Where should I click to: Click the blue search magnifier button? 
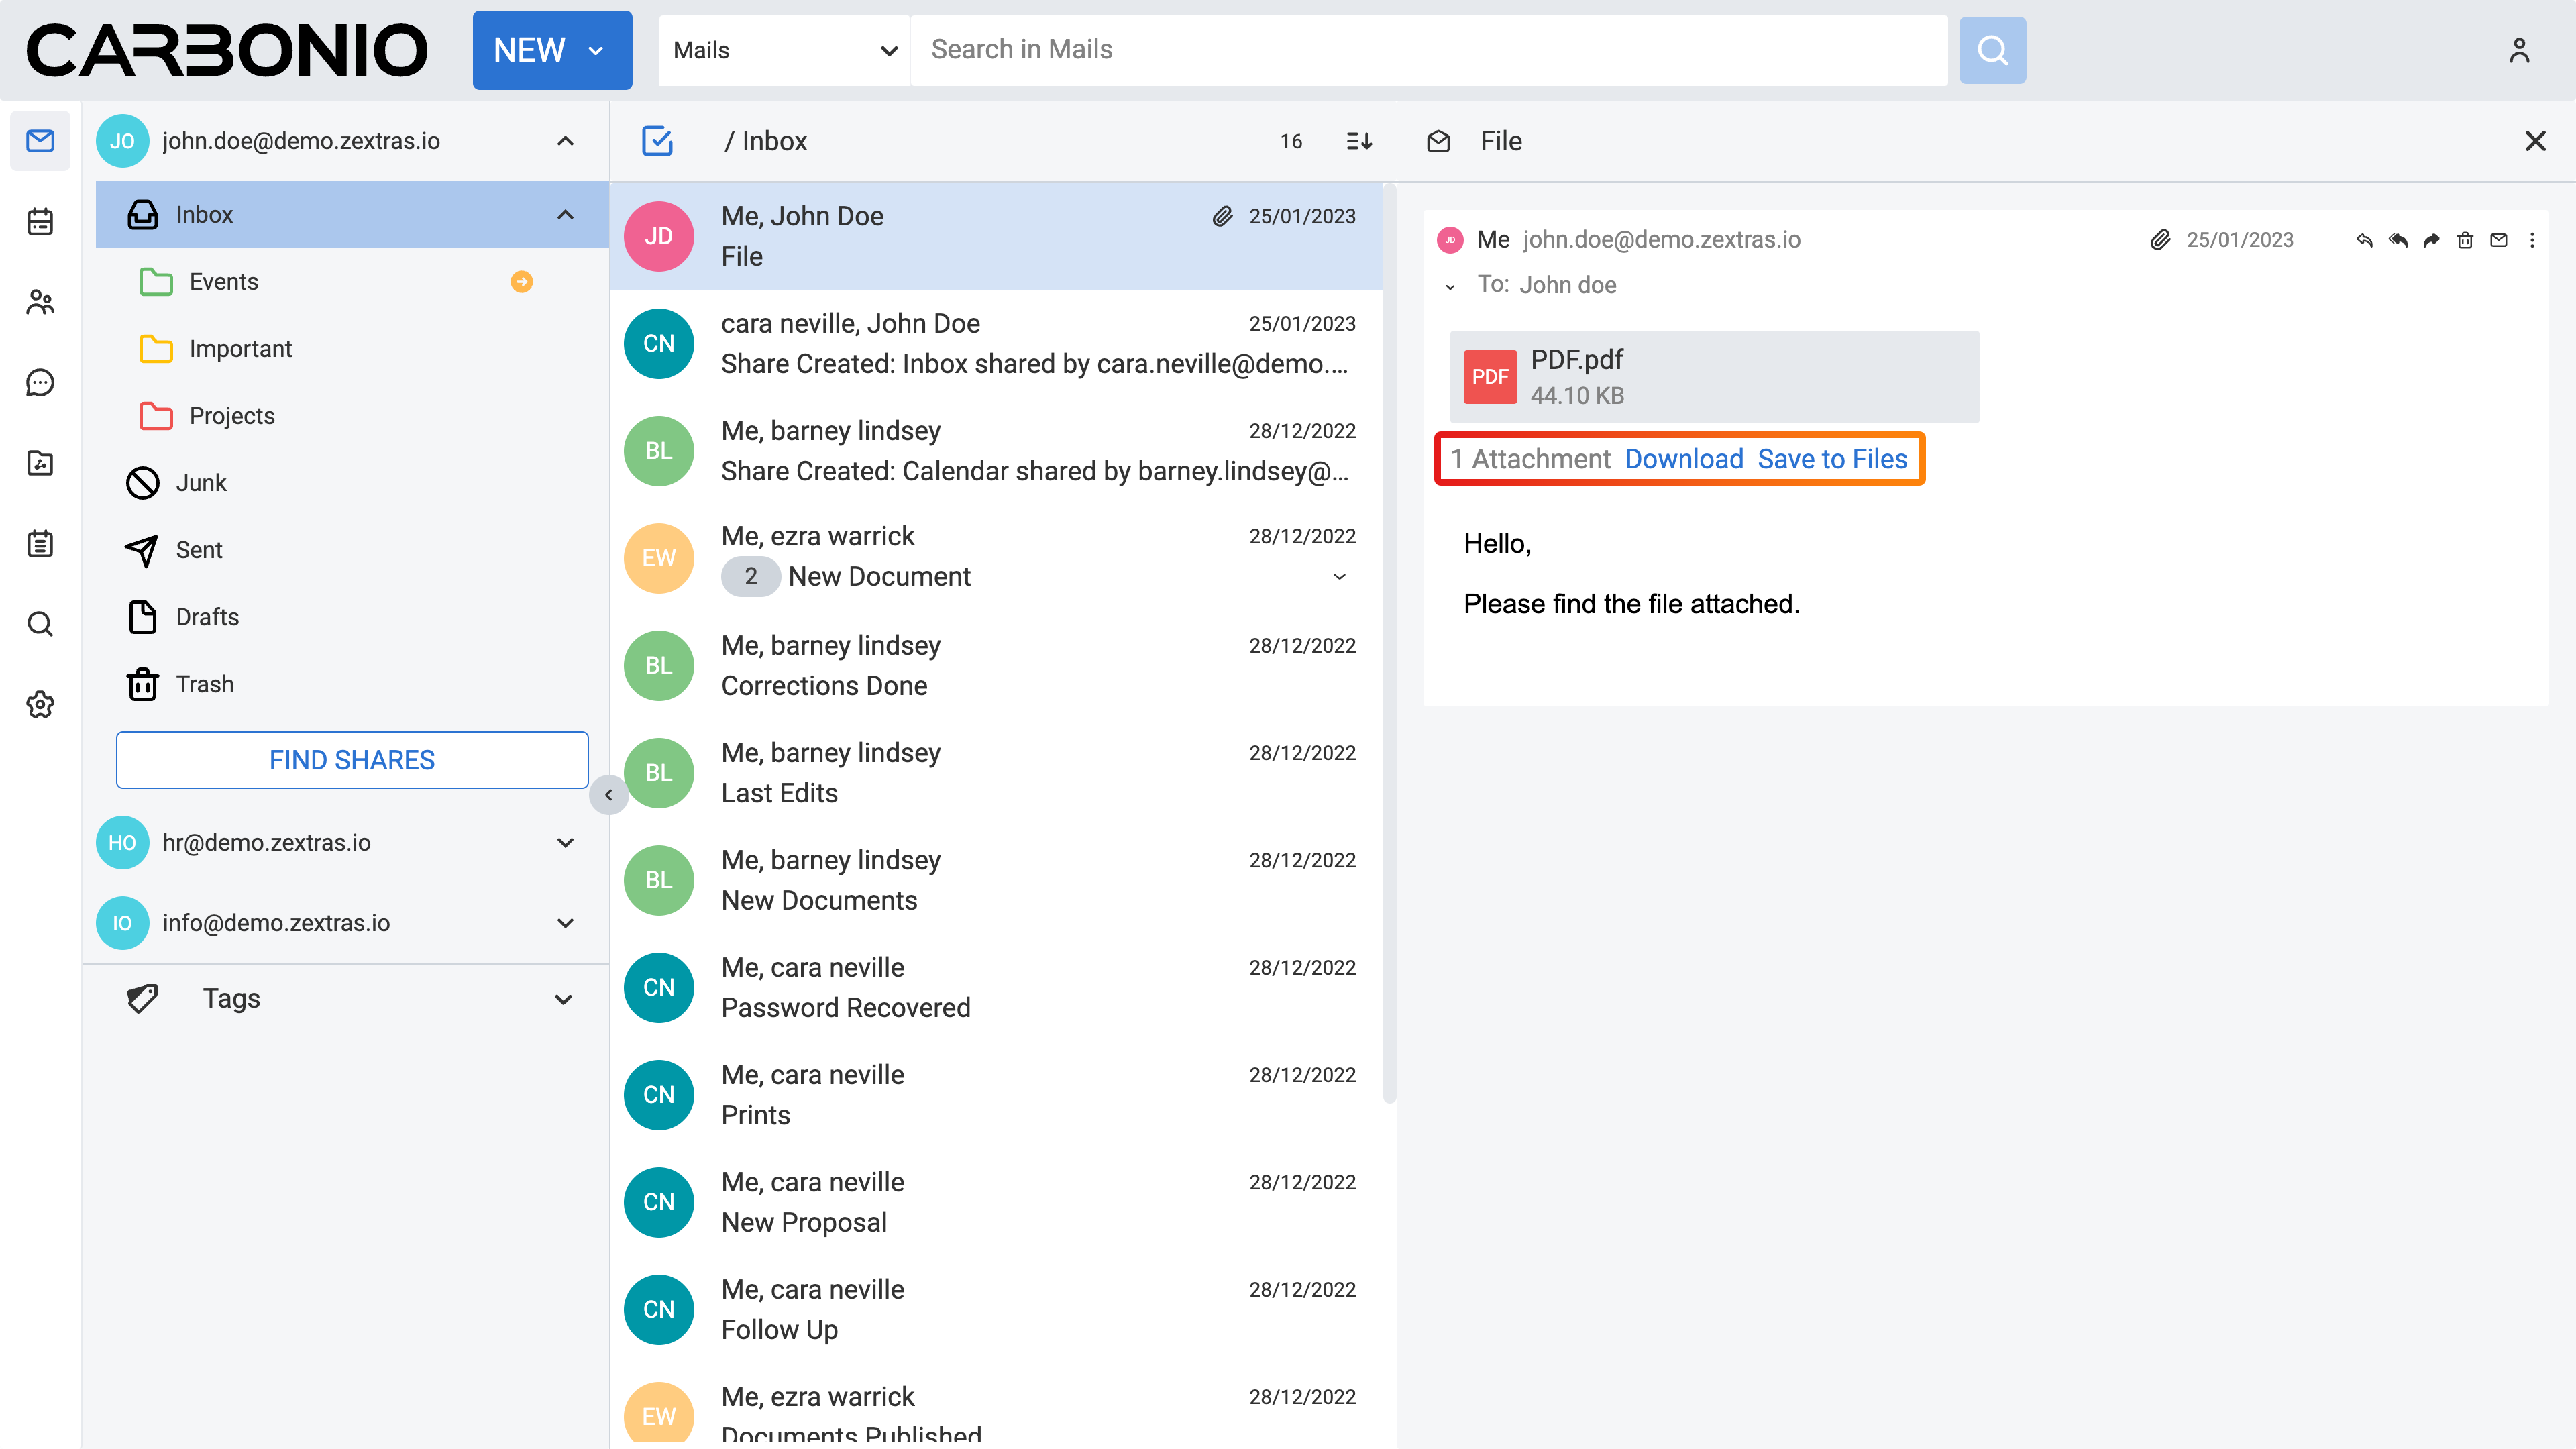pyautogui.click(x=1992, y=50)
